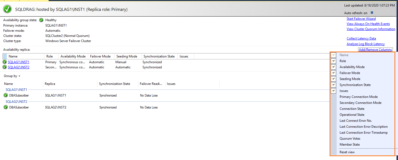Screen dimensions: 398x160
Task: Uncheck the Issues column checkbox
Action: pyautogui.click(x=333, y=91)
